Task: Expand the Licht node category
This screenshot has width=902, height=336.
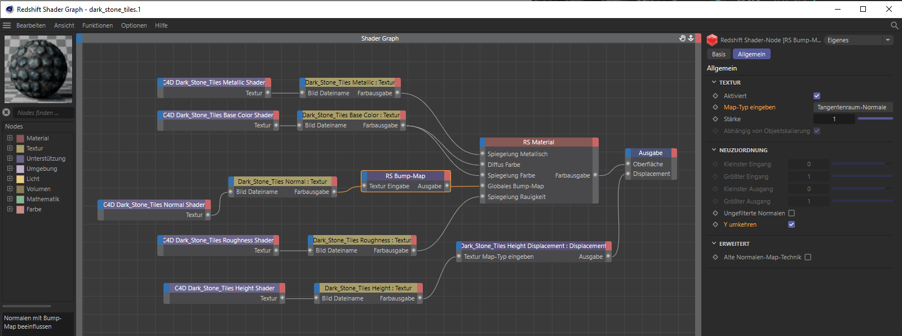Action: coord(10,179)
